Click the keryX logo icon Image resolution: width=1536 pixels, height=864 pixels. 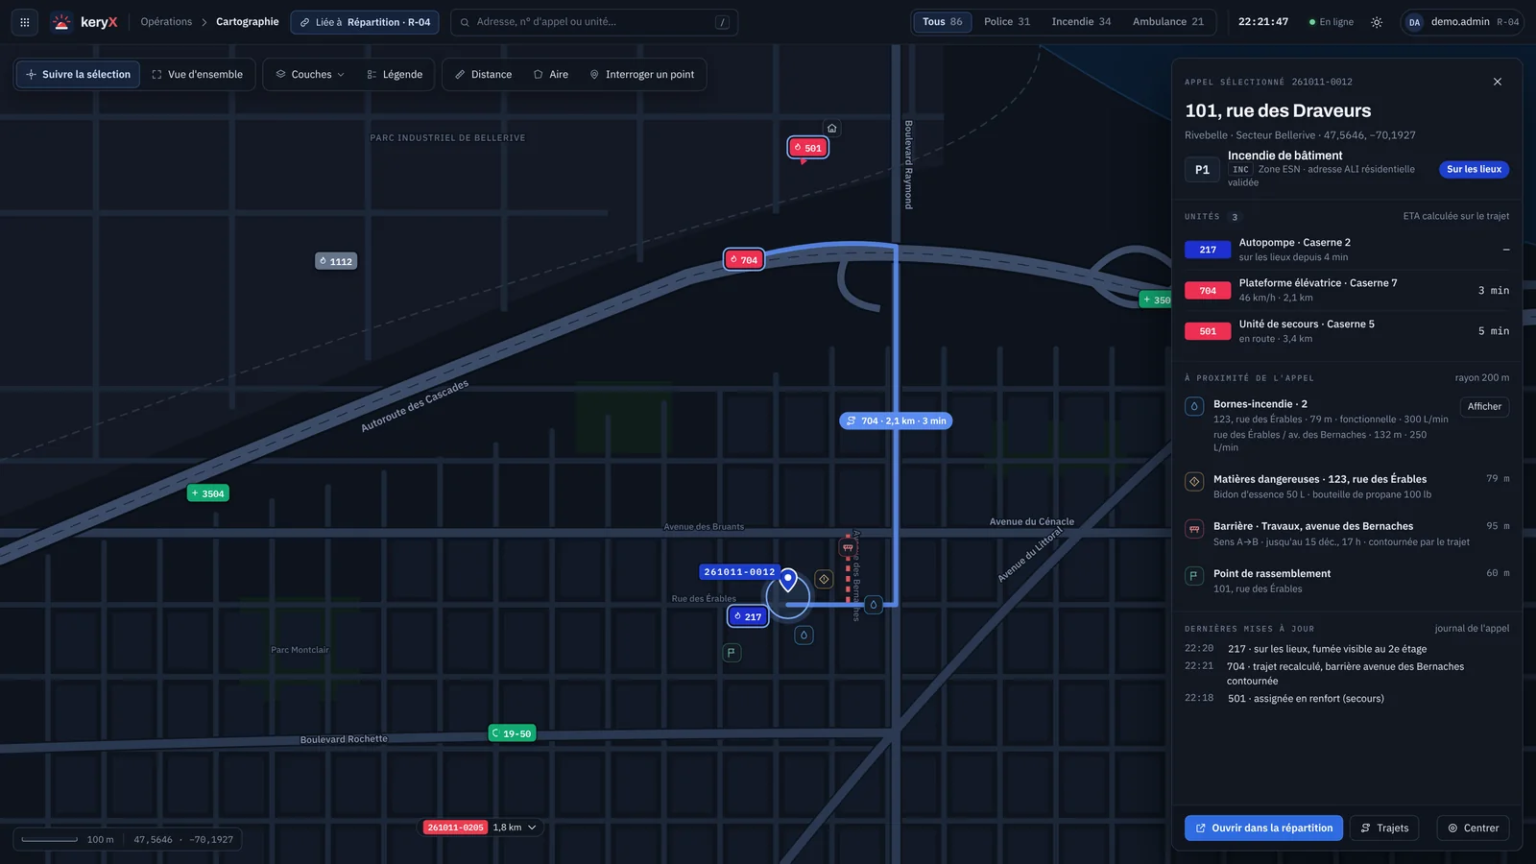pyautogui.click(x=61, y=22)
